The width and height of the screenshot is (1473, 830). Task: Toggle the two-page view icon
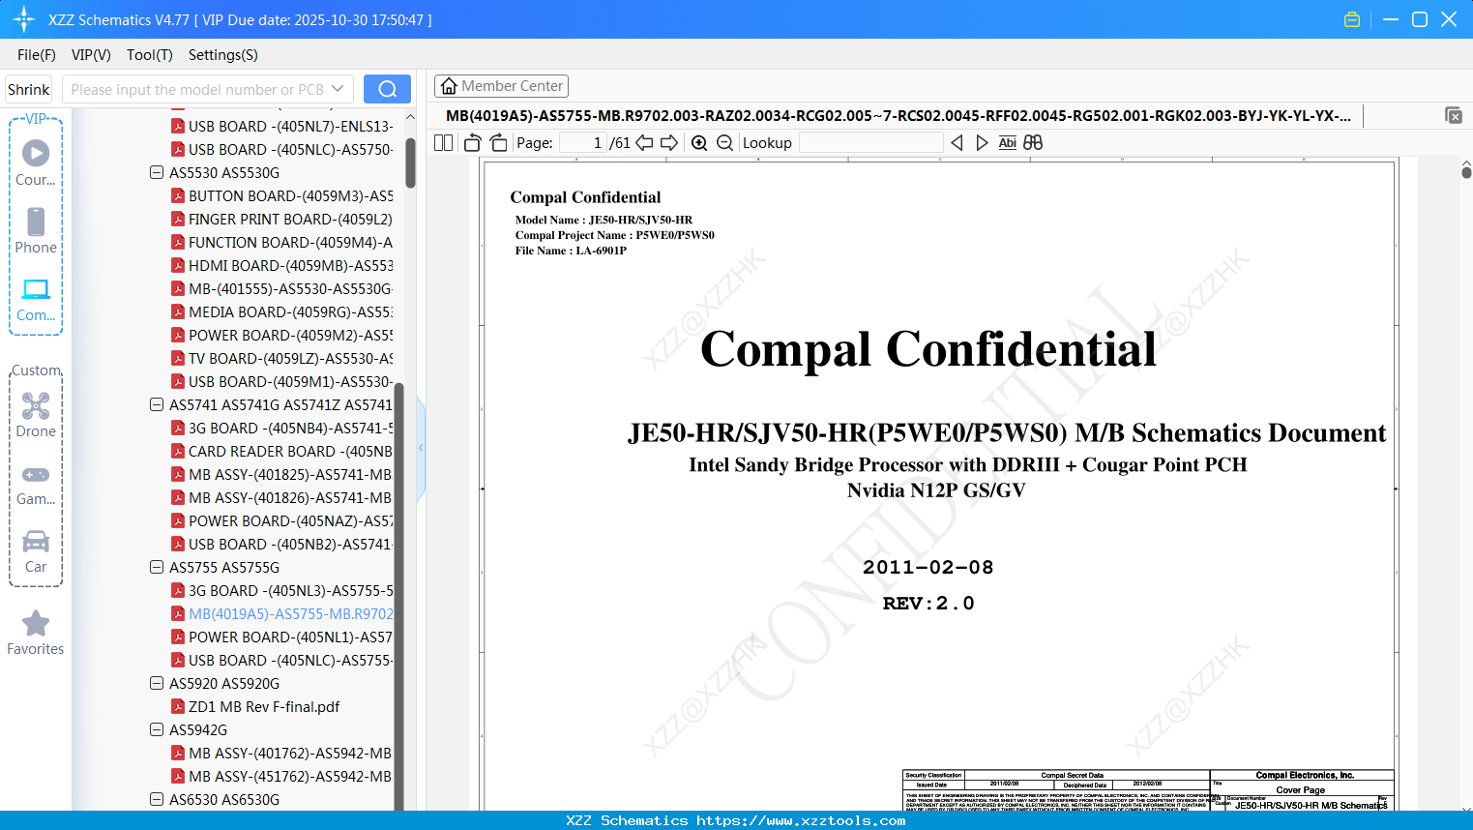[x=444, y=142]
